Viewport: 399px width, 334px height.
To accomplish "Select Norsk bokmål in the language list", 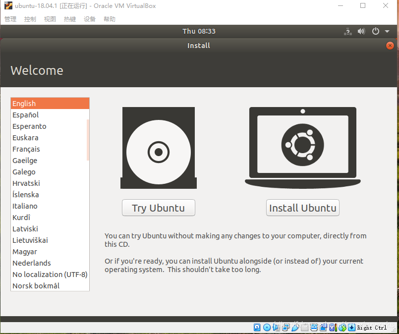I will 50,285.
